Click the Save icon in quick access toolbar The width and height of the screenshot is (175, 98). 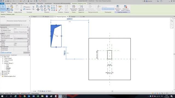point(8,1)
